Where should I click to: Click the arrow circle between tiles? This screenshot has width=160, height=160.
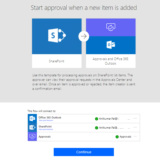[84, 36]
